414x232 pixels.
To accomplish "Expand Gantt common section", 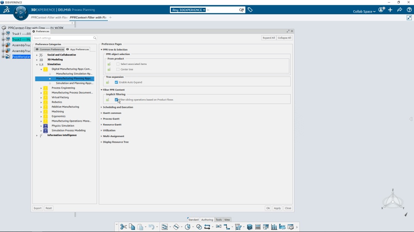I will point(101,113).
